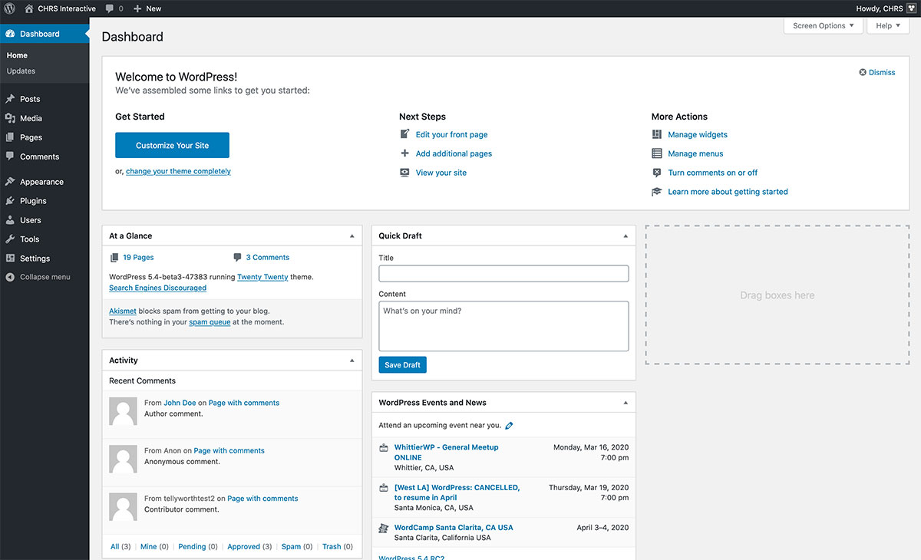Open the Help dropdown tab
This screenshot has width=921, height=560.
(x=888, y=25)
